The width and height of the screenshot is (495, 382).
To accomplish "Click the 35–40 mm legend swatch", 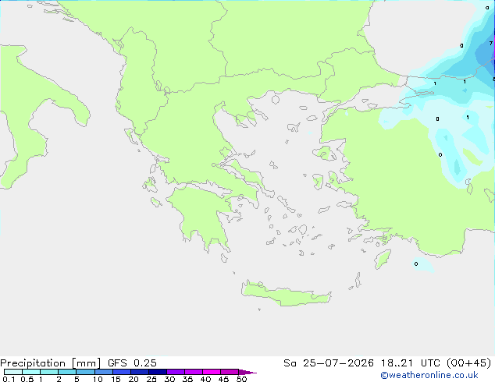I will point(193,372).
